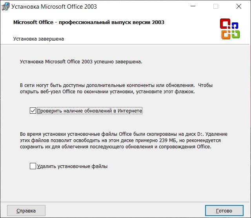251x218 pixels.
Task: Open the installer icon system menu in title bar
Action: 5,7
